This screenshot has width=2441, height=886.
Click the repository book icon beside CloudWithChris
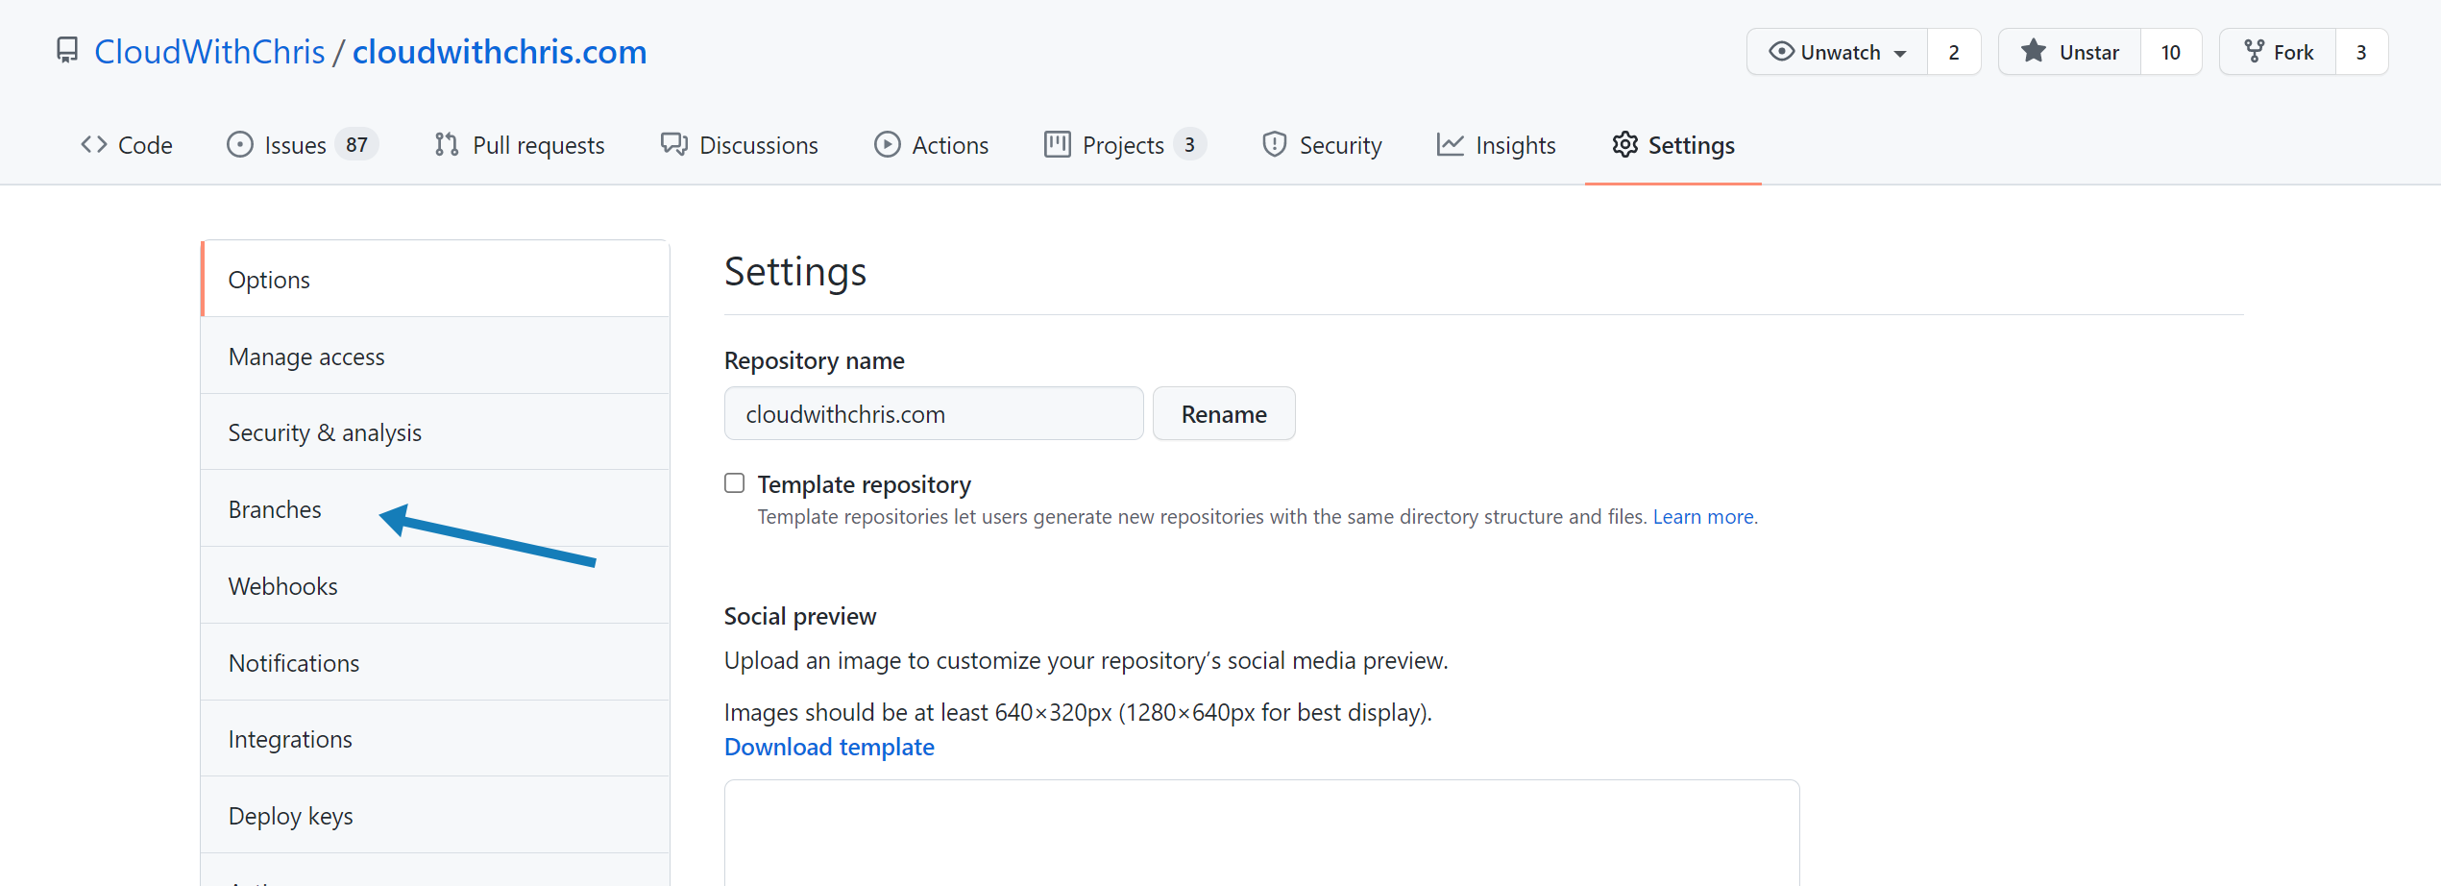pos(66,49)
